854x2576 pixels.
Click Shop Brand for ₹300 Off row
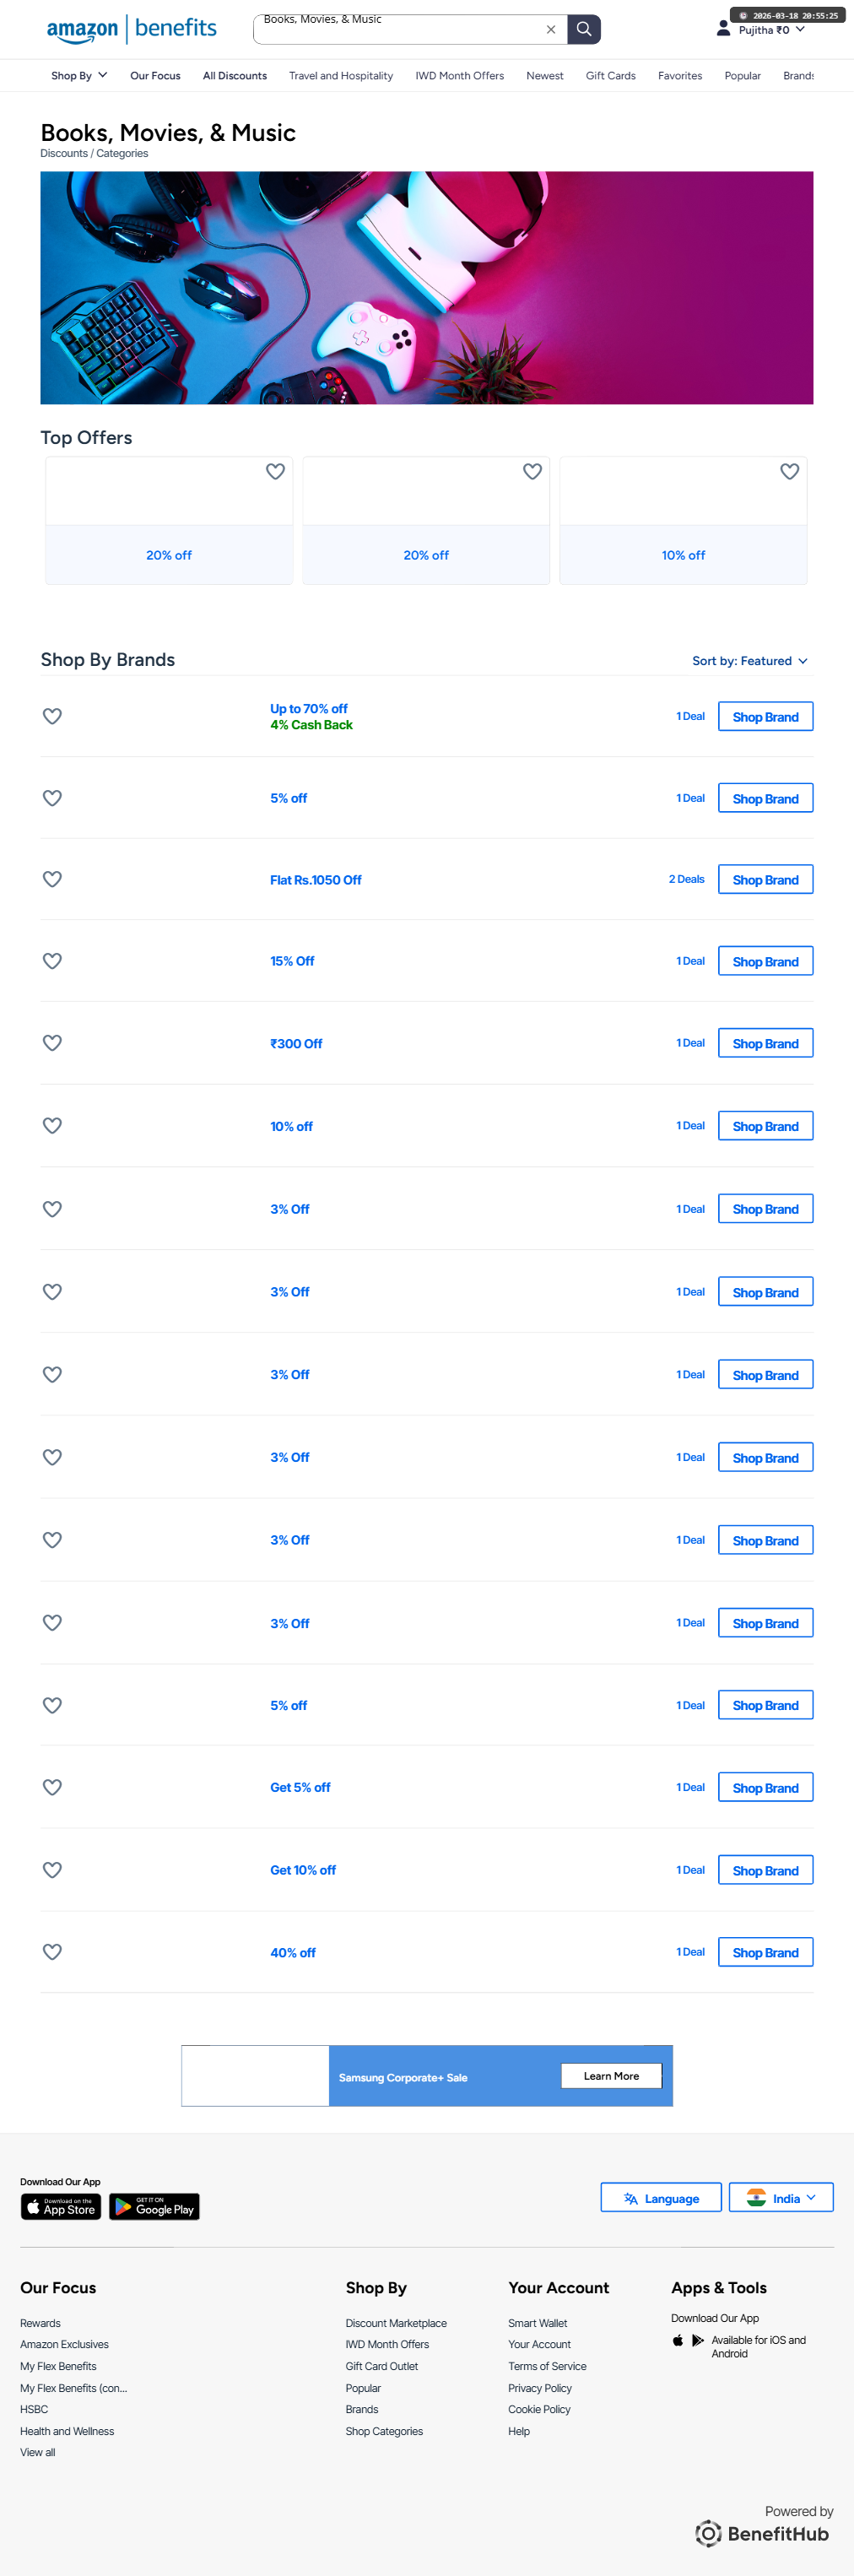[765, 1043]
